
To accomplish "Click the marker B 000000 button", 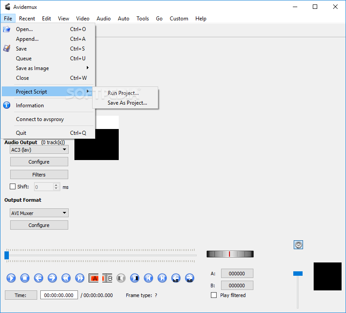I will coord(237,286).
